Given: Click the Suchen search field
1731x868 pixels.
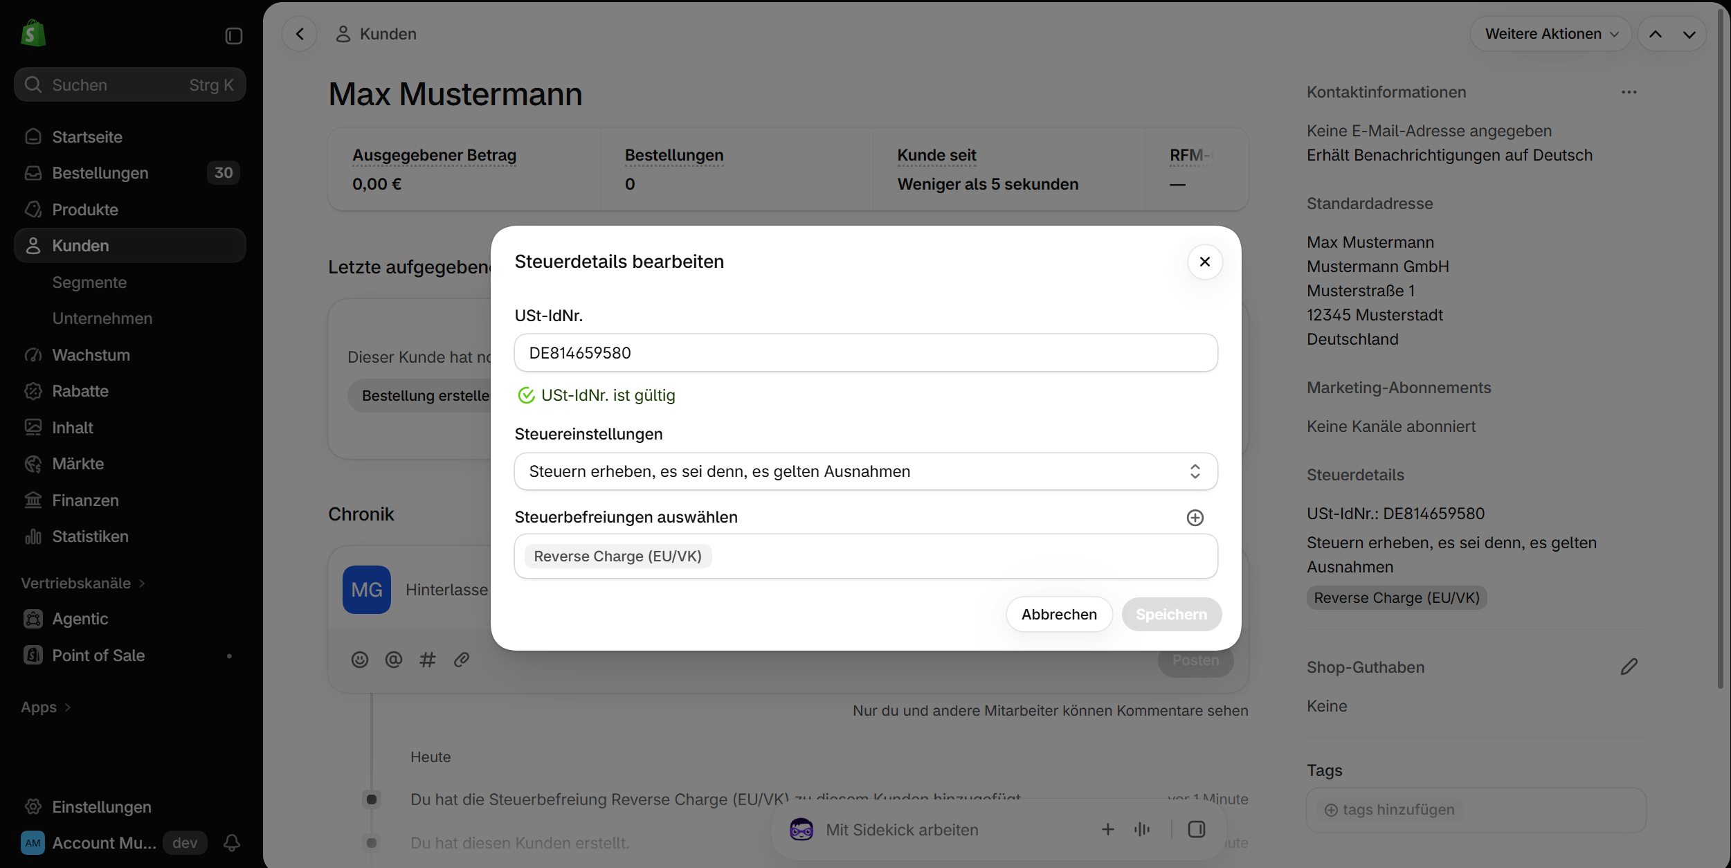Looking at the screenshot, I should click(130, 84).
